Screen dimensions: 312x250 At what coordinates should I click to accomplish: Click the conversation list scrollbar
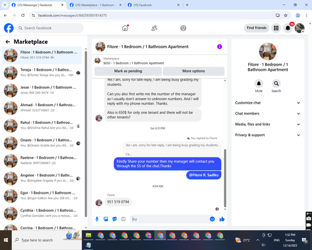point(85,134)
